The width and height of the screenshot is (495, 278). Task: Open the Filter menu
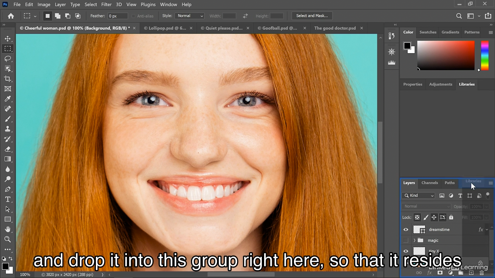106,5
